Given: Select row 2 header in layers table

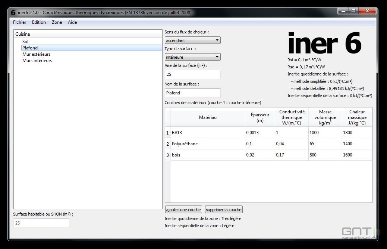Looking at the screenshot, I should coord(167,144).
